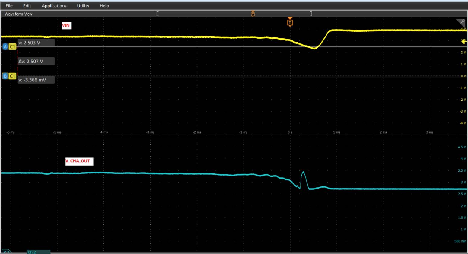Click the 2 ms time axis label

[383, 132]
